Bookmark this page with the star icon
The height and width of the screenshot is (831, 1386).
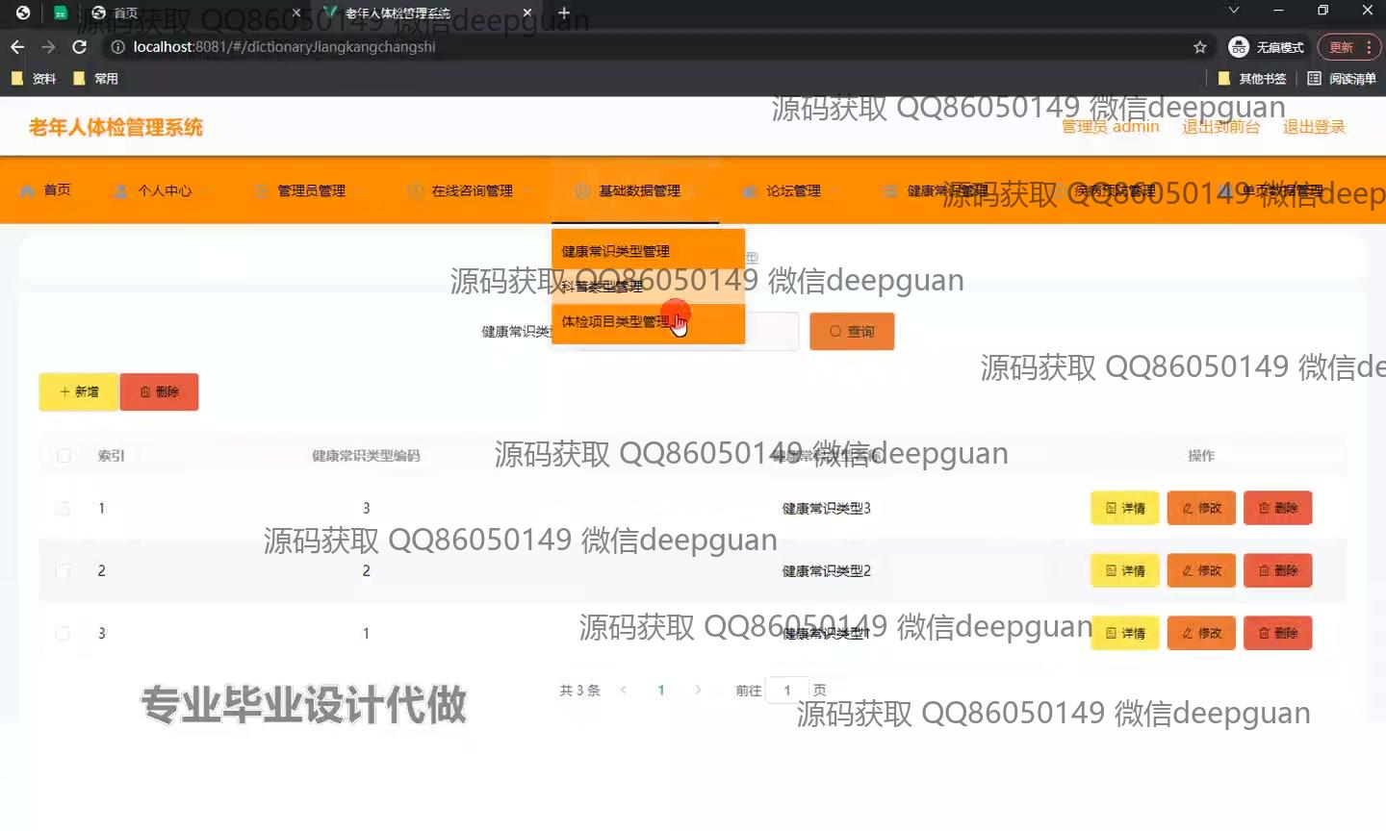1199,47
